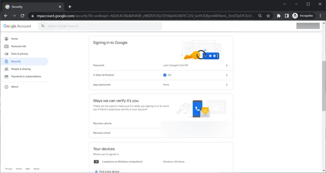This screenshot has height=173, width=326.
Task: Reload the page with refresh icon
Action: (x=23, y=16)
